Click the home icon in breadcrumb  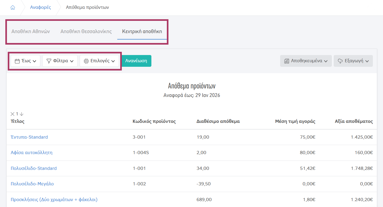(13, 7)
